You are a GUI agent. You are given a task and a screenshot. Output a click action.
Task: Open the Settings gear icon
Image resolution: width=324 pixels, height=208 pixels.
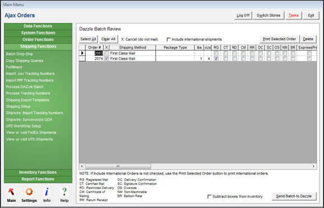(29, 192)
